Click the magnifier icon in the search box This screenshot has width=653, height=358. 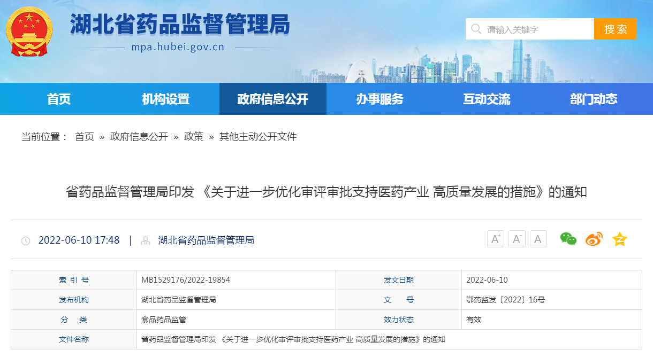pos(476,29)
